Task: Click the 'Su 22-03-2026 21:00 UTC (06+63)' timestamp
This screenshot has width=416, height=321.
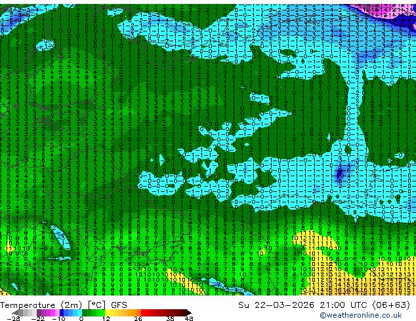Action: (324, 305)
